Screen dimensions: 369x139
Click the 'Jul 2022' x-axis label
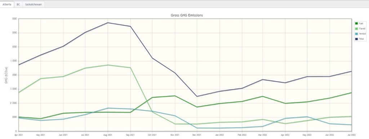pyautogui.click(x=352, y=135)
